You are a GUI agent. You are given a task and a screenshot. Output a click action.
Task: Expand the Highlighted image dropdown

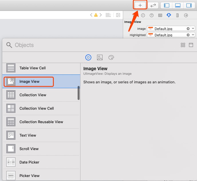[193, 35]
